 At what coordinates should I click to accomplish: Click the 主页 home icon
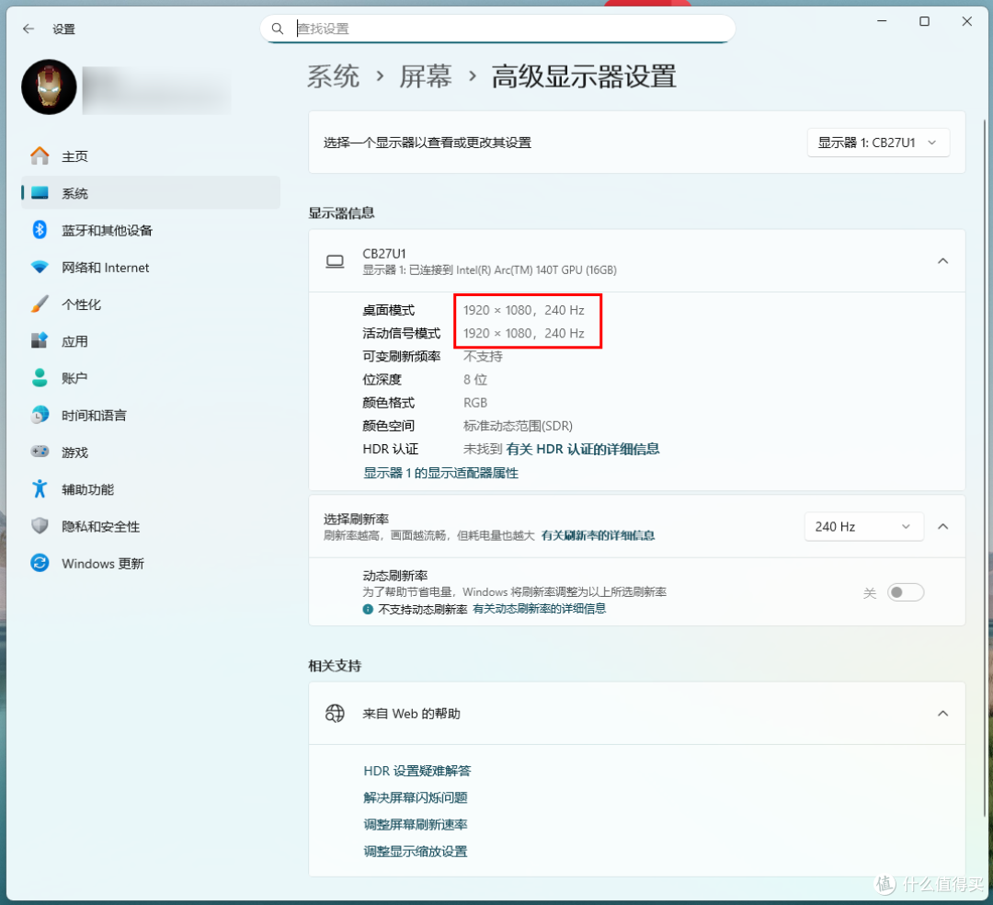coord(40,155)
